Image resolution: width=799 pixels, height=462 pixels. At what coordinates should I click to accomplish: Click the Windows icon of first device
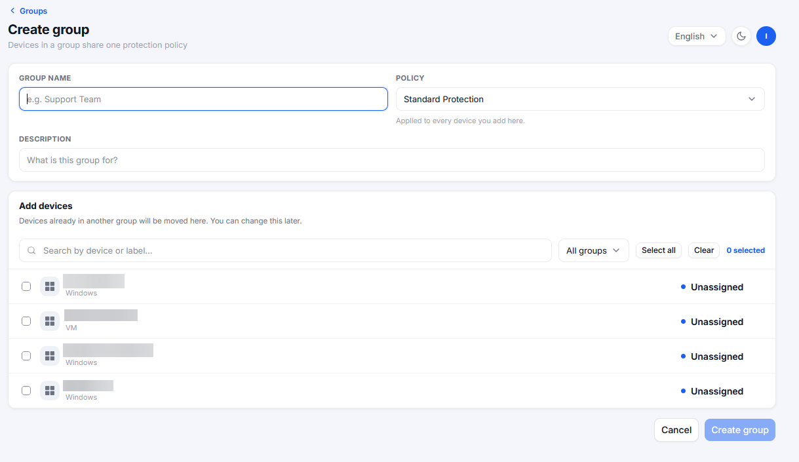tap(50, 286)
